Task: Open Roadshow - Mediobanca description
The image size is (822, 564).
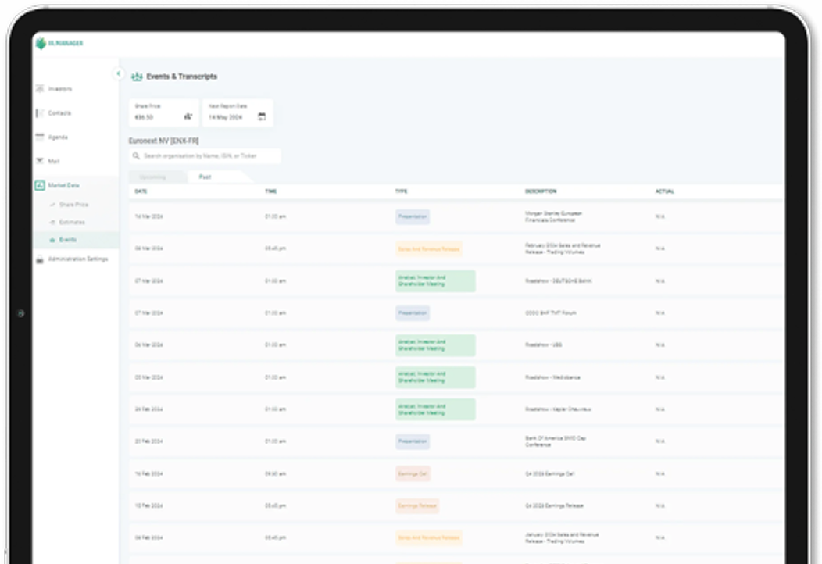Action: (x=552, y=377)
